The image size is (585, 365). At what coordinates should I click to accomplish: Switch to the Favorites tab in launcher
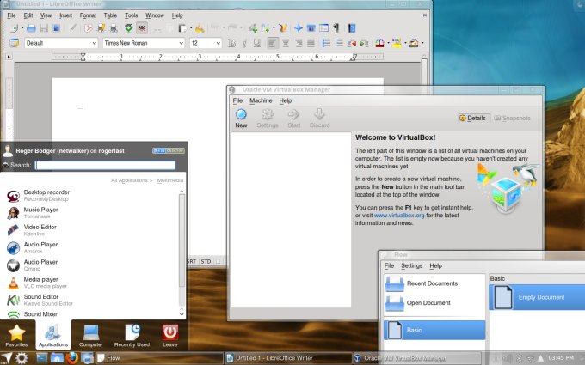coord(16,336)
